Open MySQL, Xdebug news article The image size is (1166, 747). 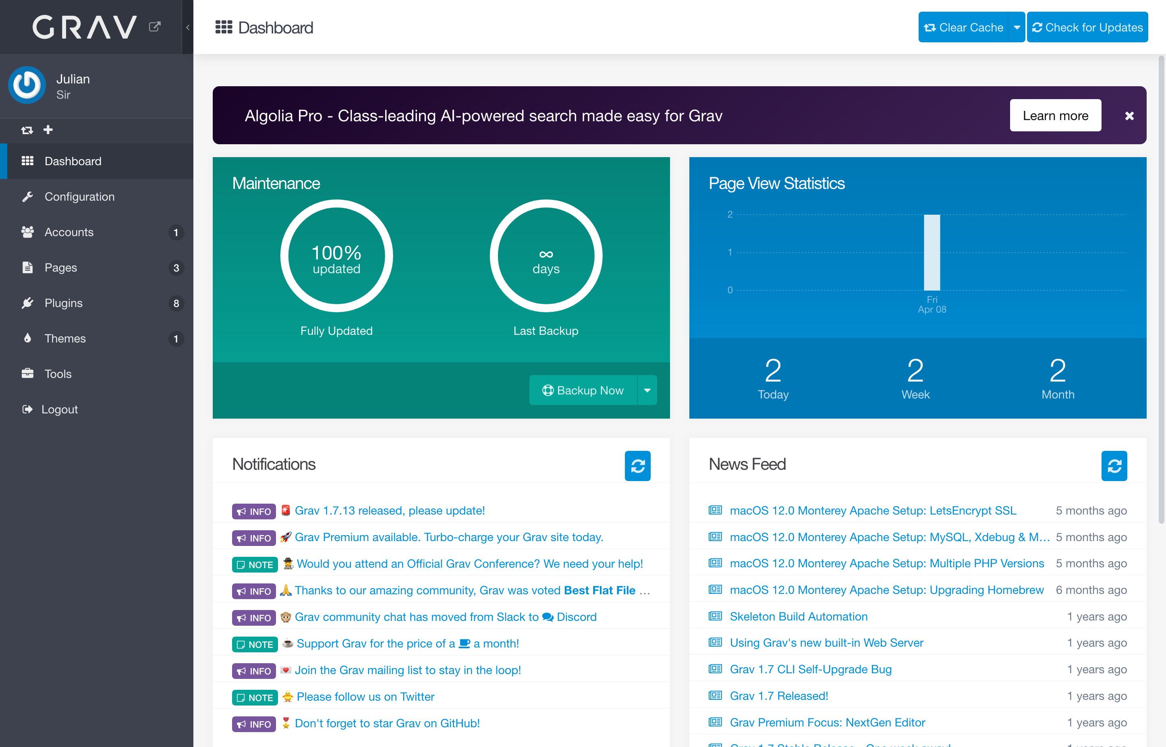890,537
